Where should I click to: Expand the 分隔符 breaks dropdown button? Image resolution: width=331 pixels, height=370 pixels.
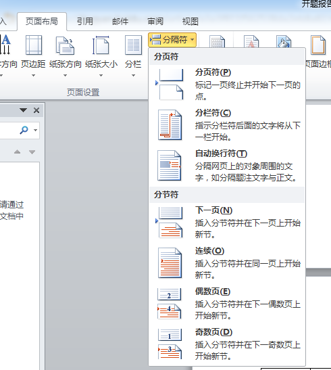pyautogui.click(x=172, y=40)
